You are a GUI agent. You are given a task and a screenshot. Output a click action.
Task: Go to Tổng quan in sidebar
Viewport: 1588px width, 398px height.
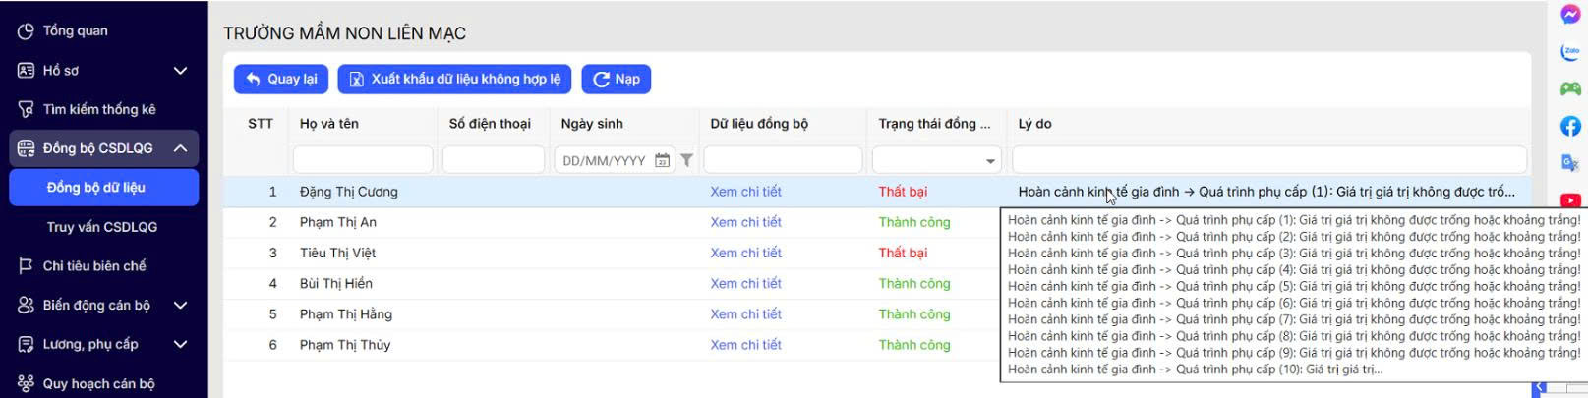tap(75, 31)
